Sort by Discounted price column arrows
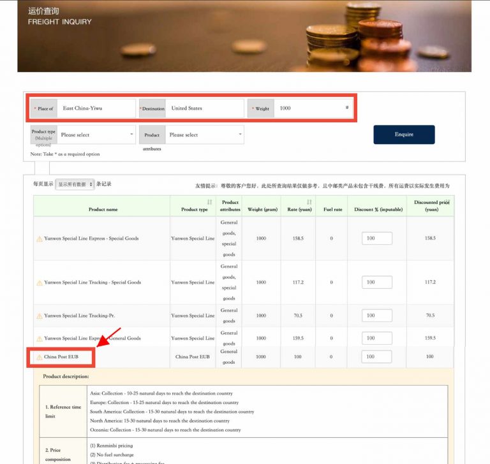Viewport: 490px width, 464px height. point(448,201)
